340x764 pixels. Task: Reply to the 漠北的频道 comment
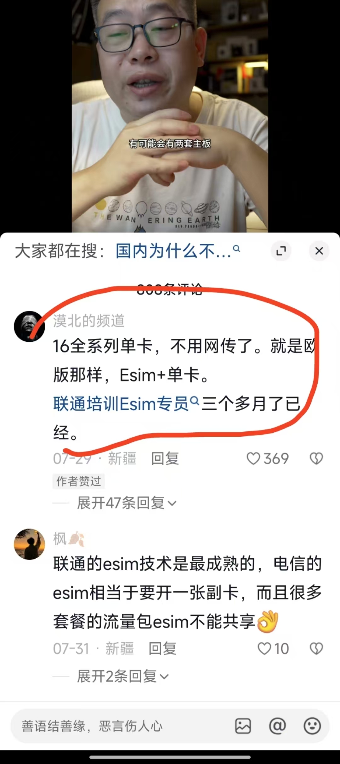[x=165, y=458]
